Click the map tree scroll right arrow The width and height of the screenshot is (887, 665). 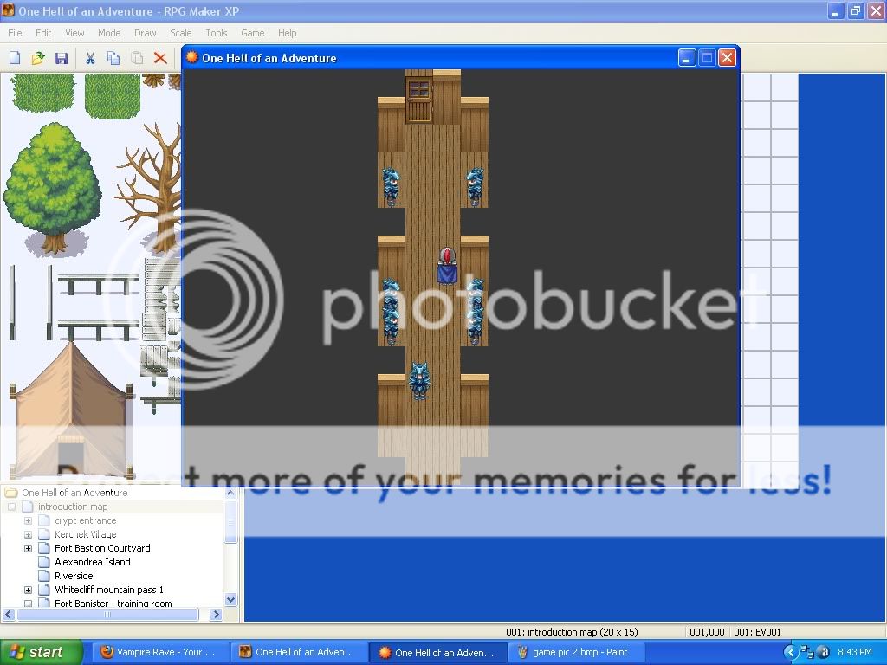pos(216,614)
